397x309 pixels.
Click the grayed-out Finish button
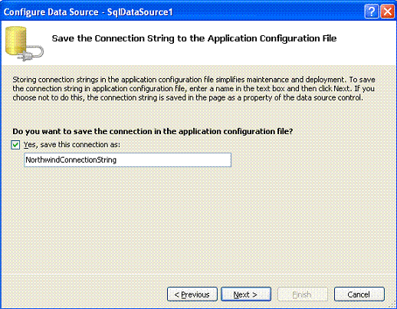[x=303, y=294]
